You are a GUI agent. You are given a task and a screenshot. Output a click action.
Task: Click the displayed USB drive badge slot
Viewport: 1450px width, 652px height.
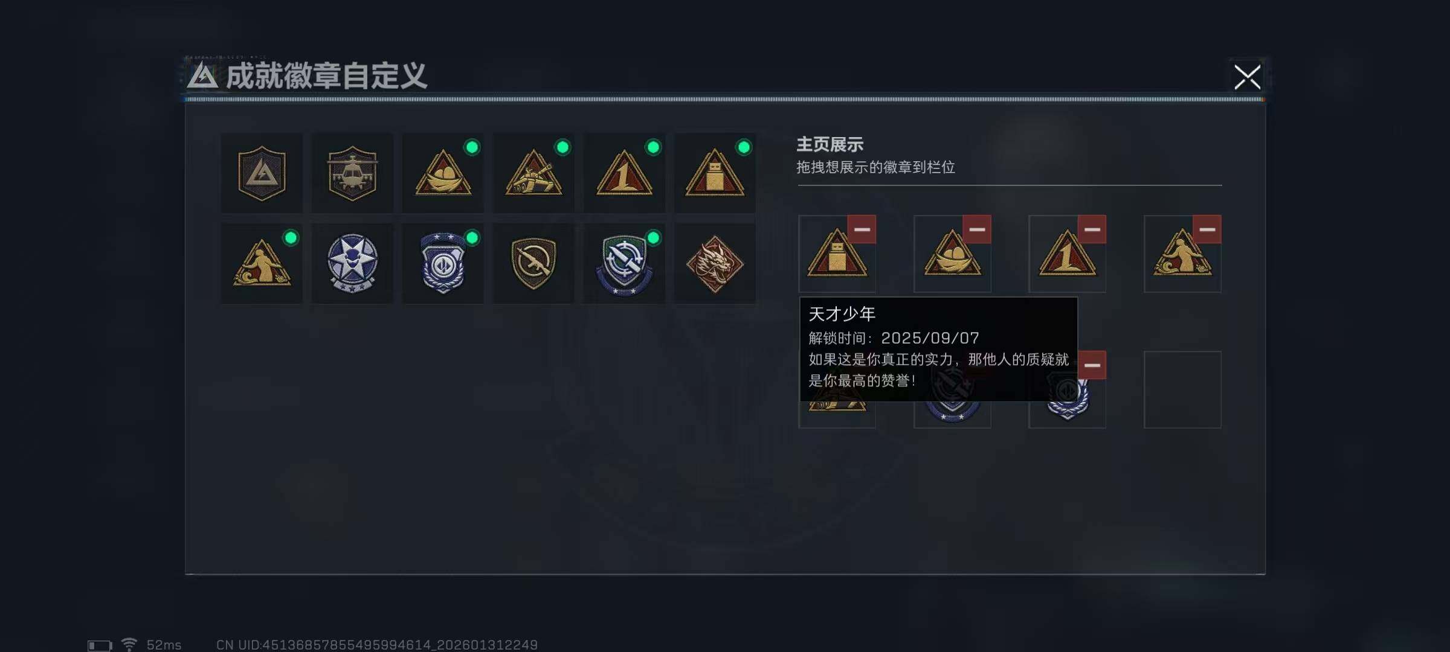pos(837,255)
